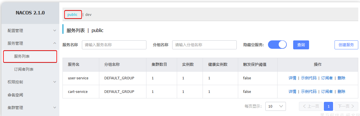Open 订阅者列表 in the sidebar
360x116 pixels.
(x=24, y=69)
